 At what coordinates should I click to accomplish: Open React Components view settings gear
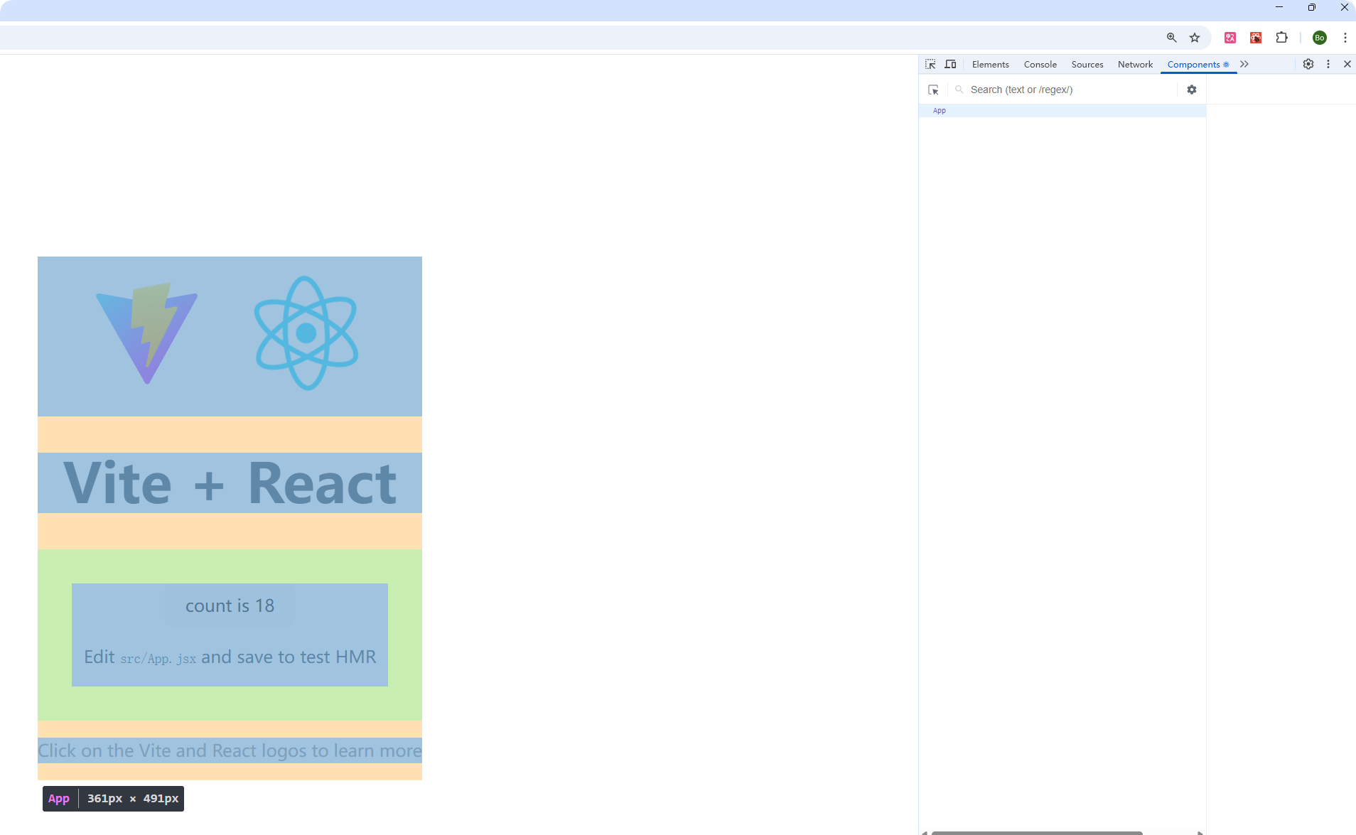tap(1192, 90)
